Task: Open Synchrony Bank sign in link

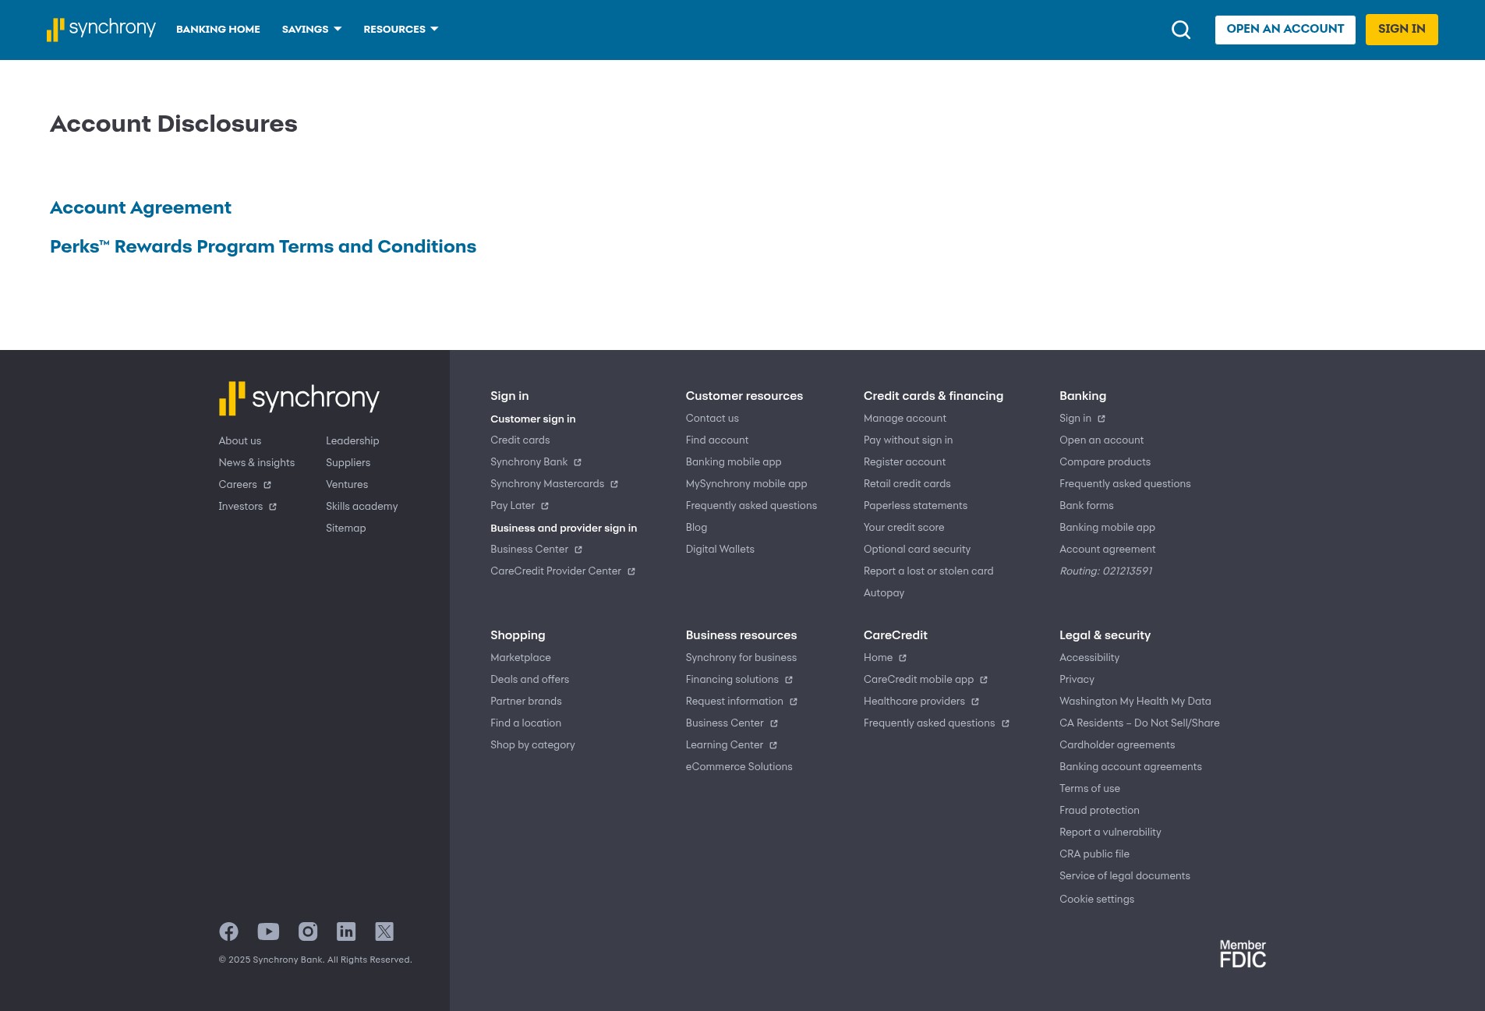Action: coord(536,462)
